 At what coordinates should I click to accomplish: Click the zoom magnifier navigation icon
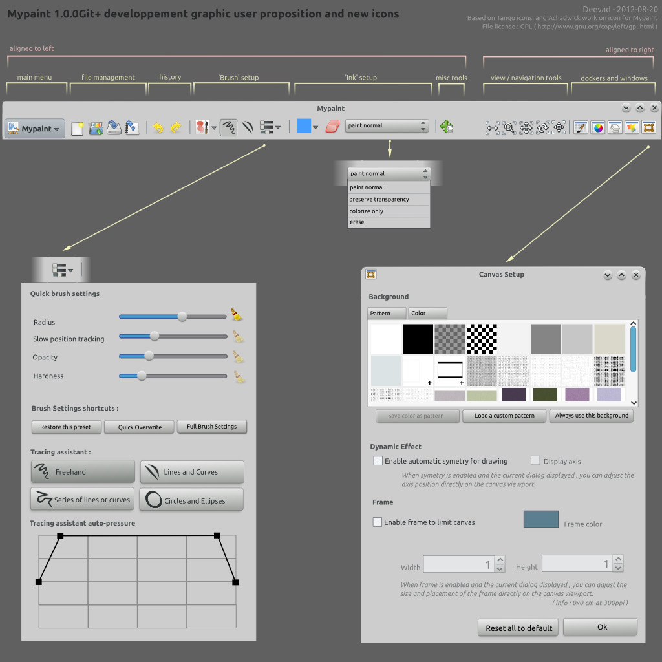(509, 127)
